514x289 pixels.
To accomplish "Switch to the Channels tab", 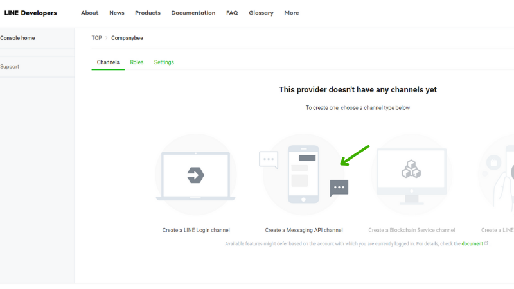I will point(108,62).
